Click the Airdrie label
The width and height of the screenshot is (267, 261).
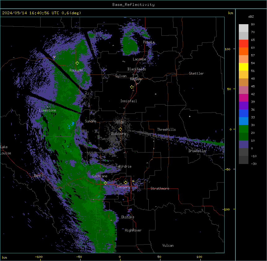(x=125, y=166)
